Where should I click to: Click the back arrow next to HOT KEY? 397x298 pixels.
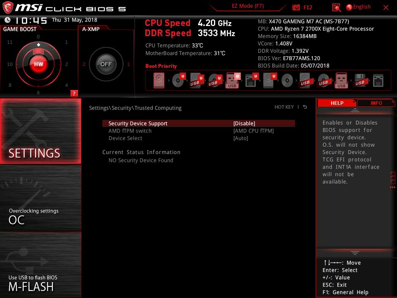(x=305, y=107)
